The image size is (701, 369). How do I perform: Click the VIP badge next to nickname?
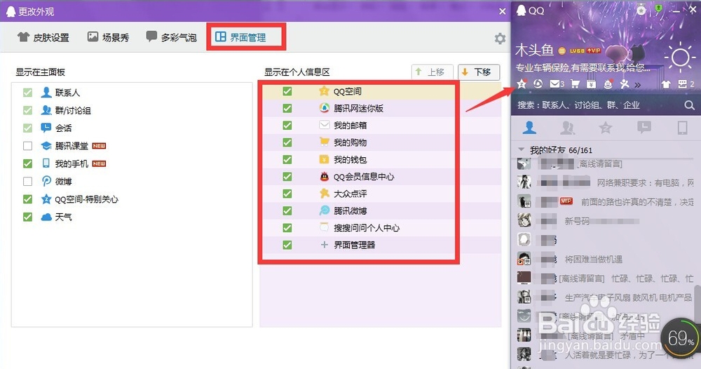(594, 51)
